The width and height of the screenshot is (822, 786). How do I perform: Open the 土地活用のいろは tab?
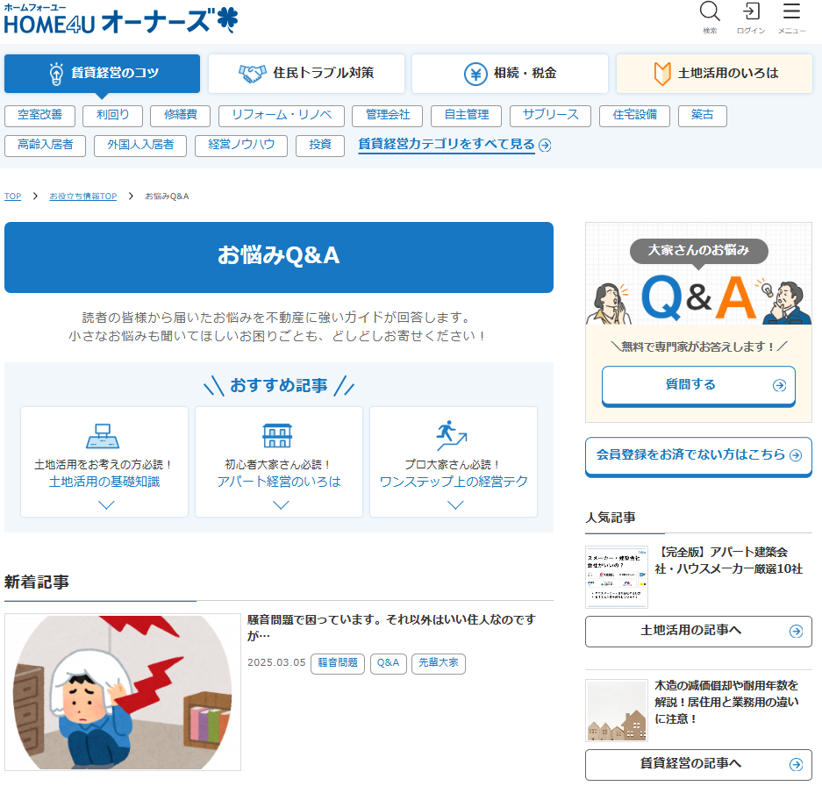(714, 74)
